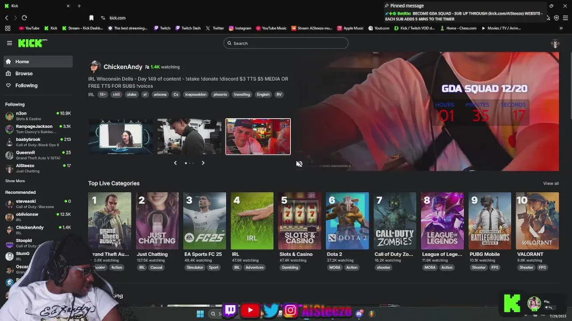Open n3on's channel in Following list

coord(38,116)
